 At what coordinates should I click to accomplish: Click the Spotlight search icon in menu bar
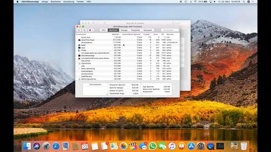tap(244, 2)
